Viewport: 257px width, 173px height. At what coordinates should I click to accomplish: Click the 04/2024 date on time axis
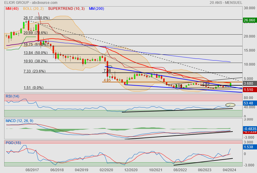point(230,170)
